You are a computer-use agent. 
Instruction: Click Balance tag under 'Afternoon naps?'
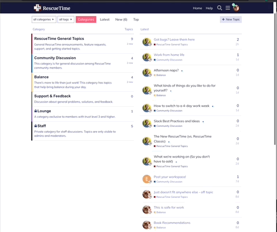pos(160,75)
